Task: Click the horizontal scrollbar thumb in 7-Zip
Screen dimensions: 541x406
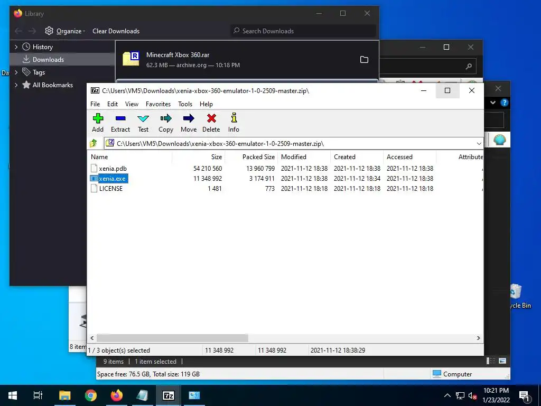Action: click(172, 338)
